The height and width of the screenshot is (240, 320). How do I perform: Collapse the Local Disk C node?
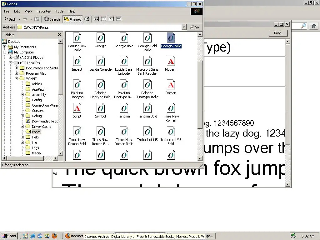10,62
